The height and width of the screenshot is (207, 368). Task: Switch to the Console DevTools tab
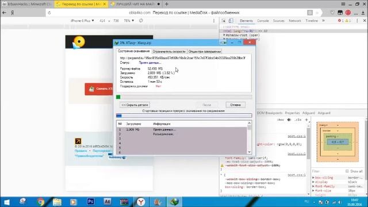coord(263,21)
